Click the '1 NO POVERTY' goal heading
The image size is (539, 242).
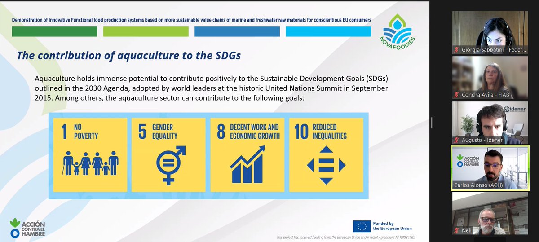pos(80,131)
